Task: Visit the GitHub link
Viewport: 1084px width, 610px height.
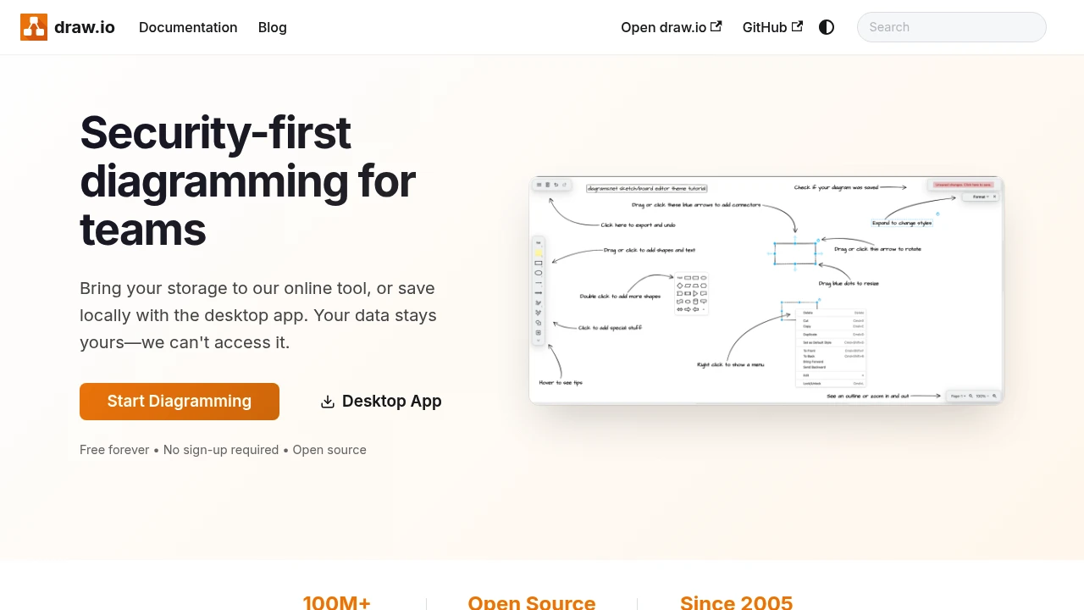Action: point(772,27)
